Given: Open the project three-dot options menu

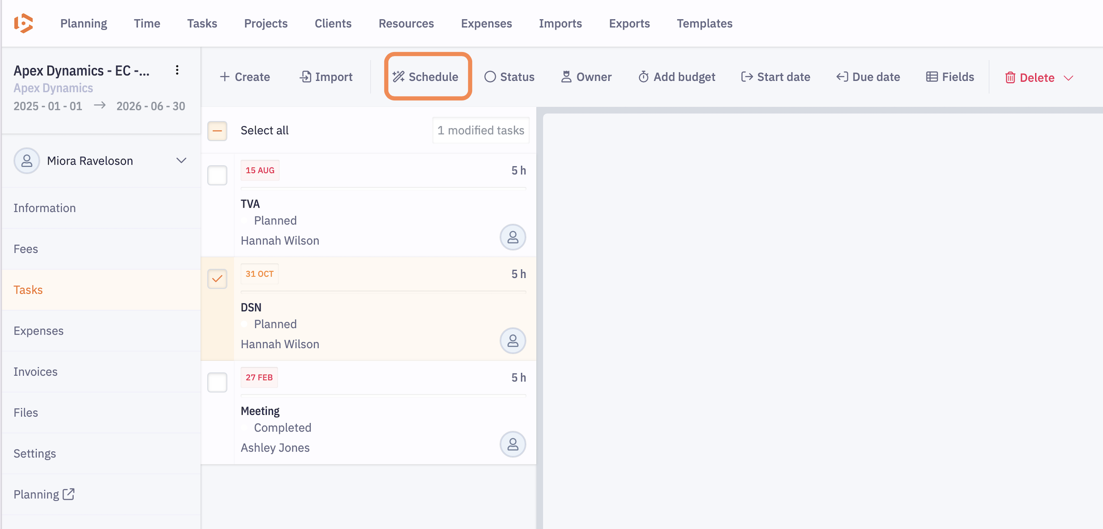Looking at the screenshot, I should tap(177, 70).
